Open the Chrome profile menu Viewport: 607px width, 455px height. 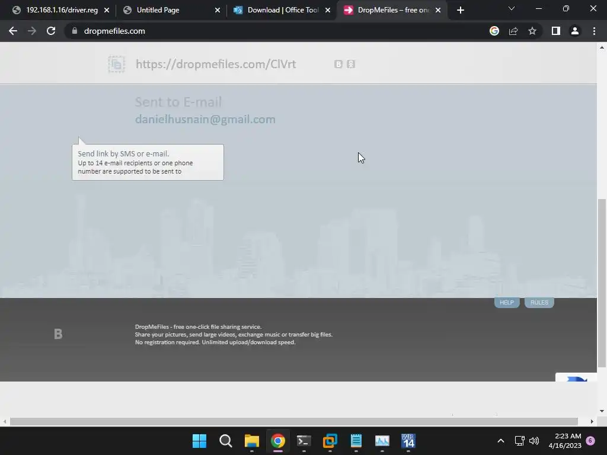point(575,31)
